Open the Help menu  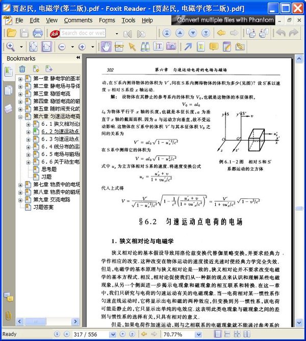point(147,20)
